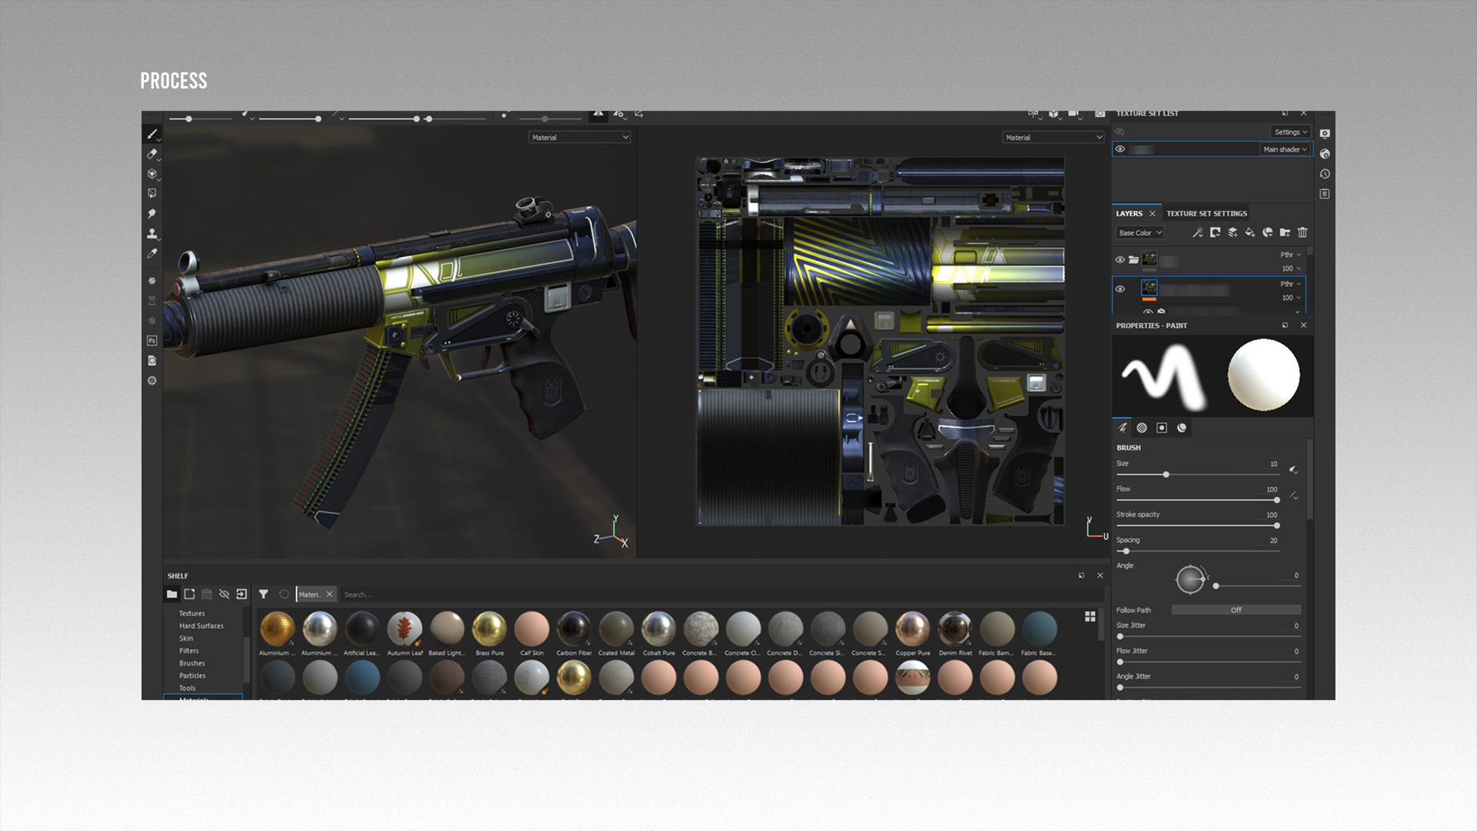Select the Autumn Leaf material thumbnail
Screen dimensions: 1477x831
point(405,629)
